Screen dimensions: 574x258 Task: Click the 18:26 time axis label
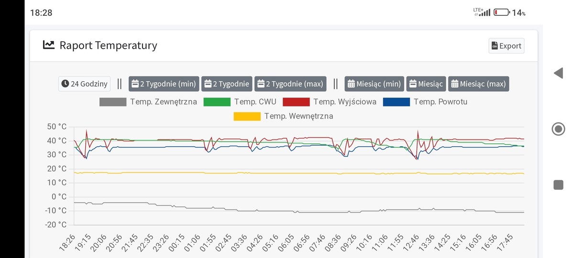[68, 242]
